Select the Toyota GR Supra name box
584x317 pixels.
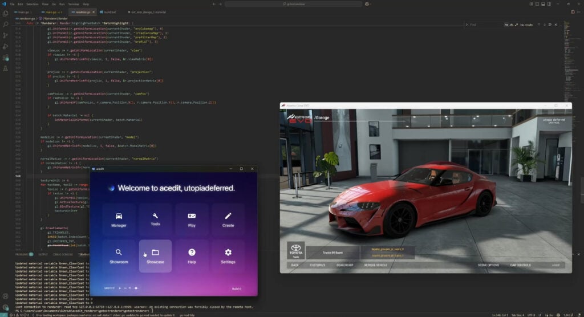click(332, 253)
